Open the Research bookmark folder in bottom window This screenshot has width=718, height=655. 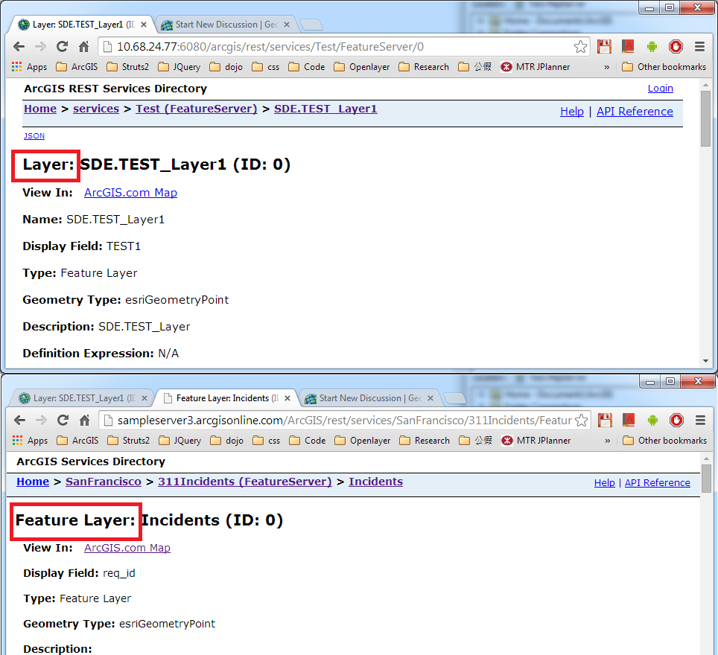coord(425,441)
